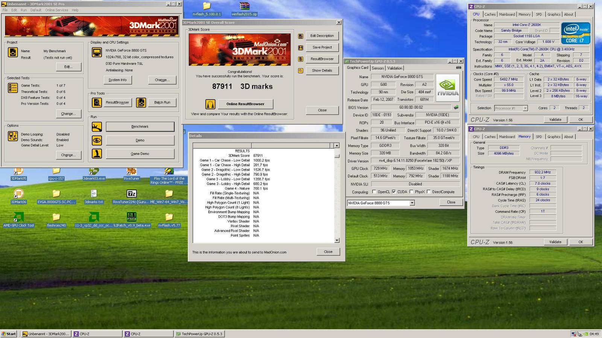Image resolution: width=602 pixels, height=338 pixels.
Task: Click the Online ResultBrowser button
Action: [x=245, y=104]
